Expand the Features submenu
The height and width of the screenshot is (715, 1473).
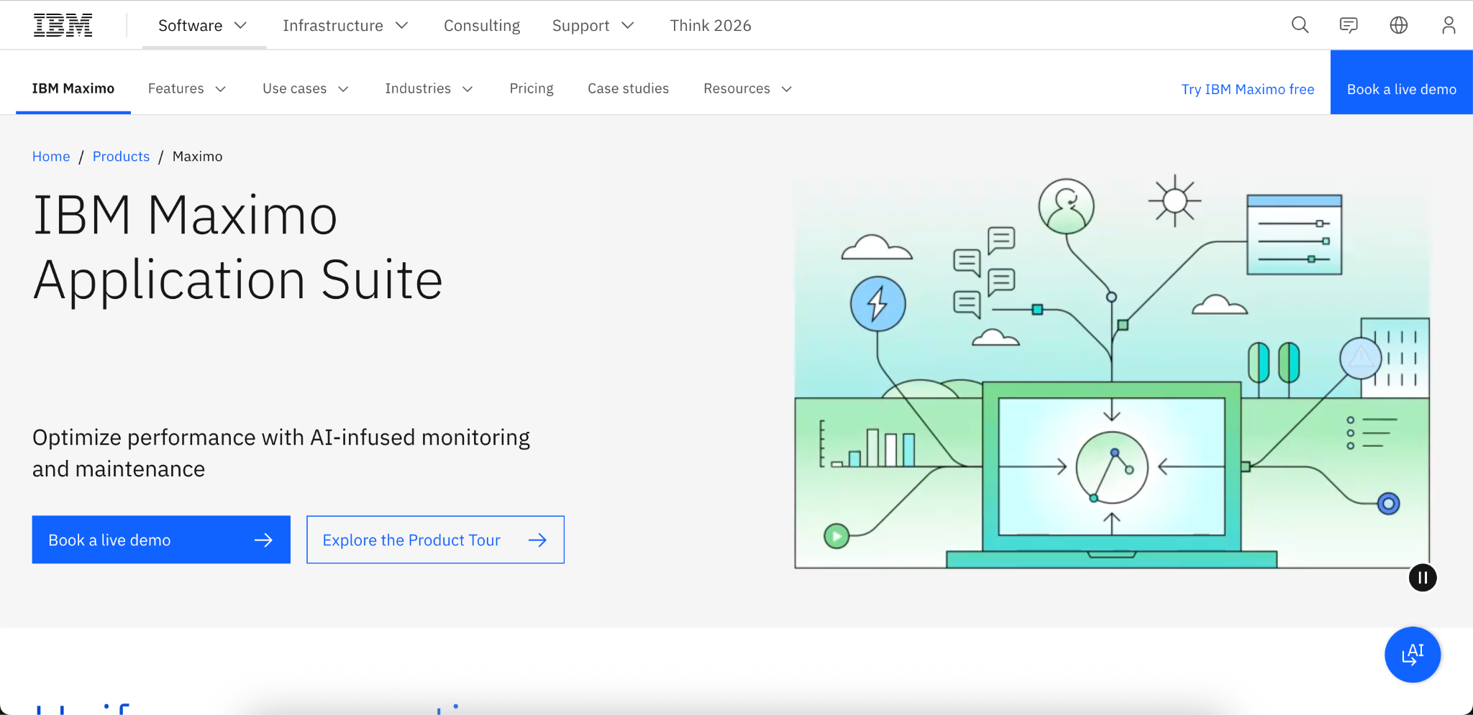click(187, 88)
